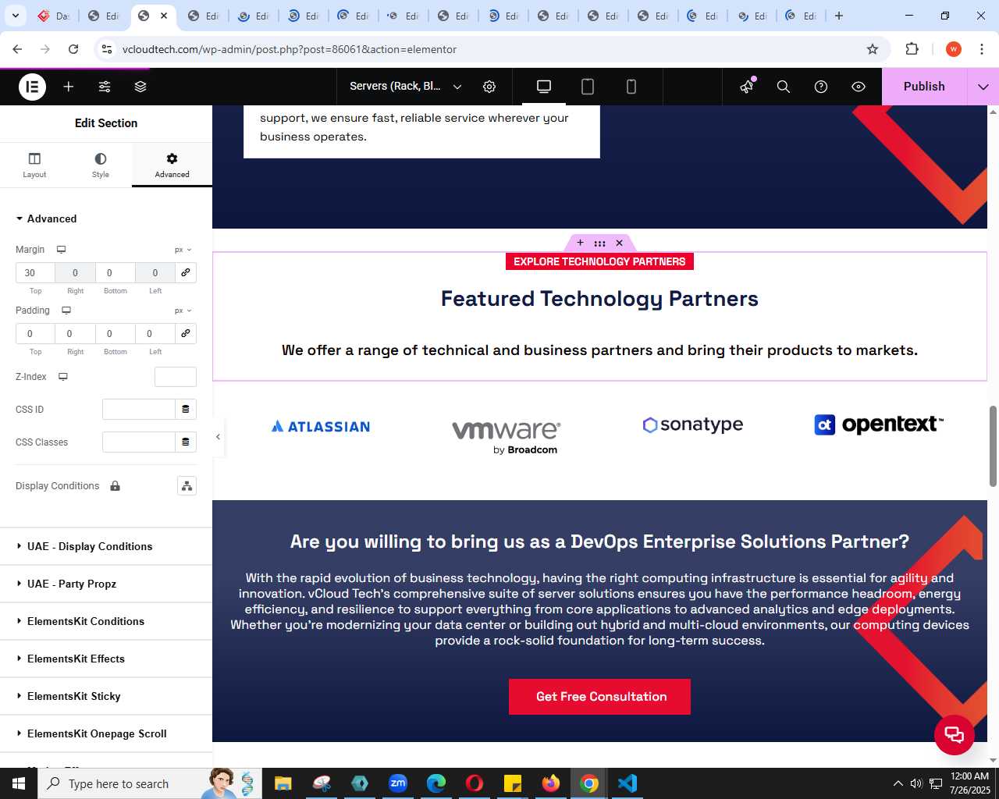Expand UAE - Party Propz section
Viewport: 999px width, 799px height.
point(106,584)
